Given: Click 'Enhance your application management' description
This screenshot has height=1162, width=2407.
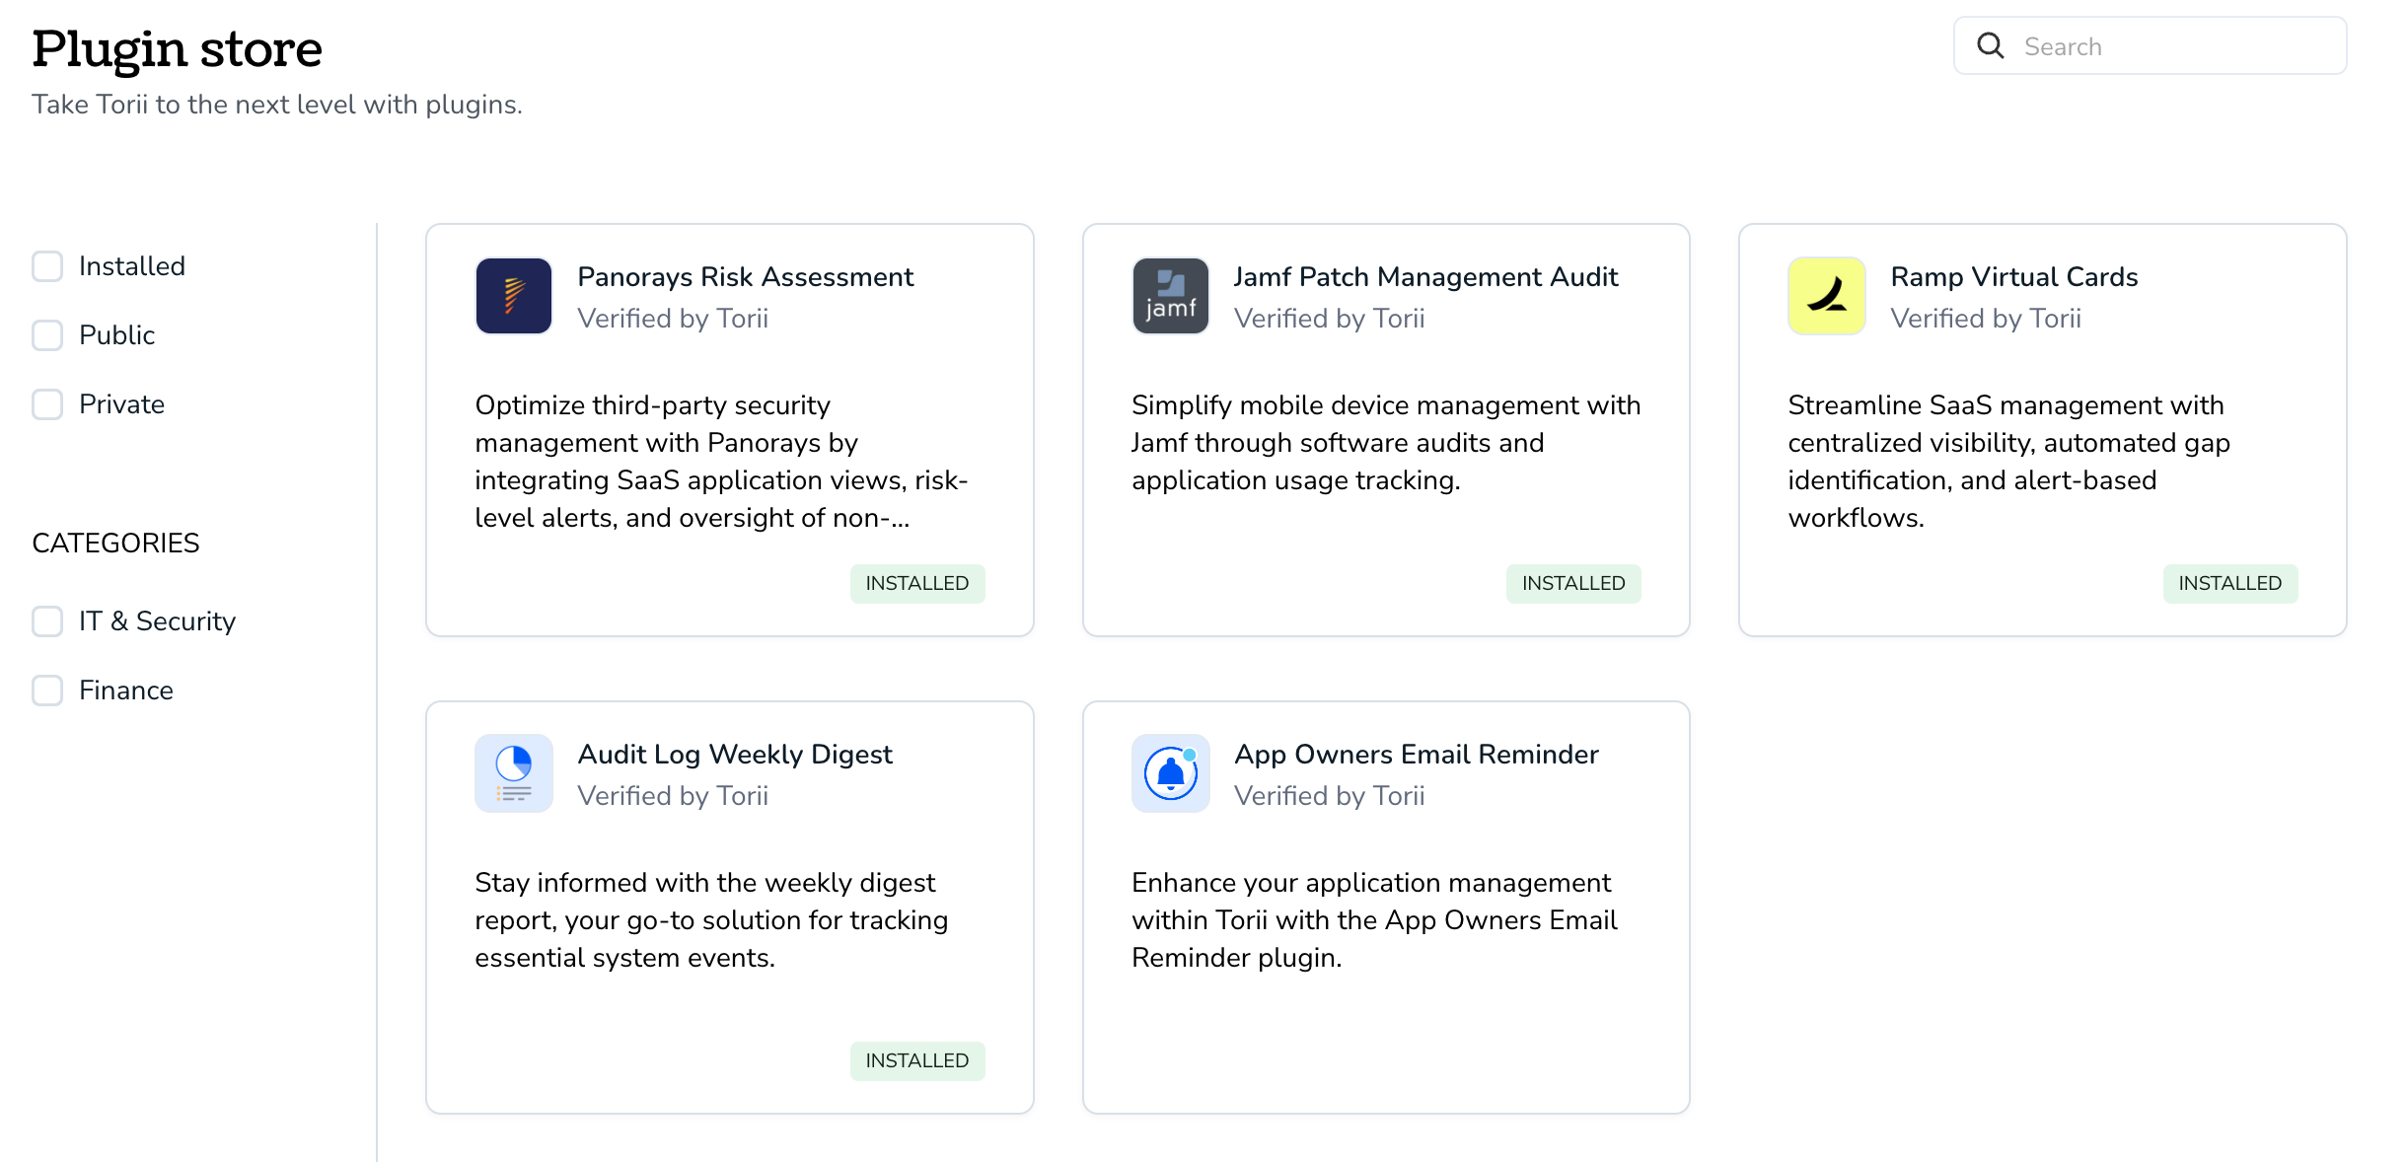Looking at the screenshot, I should (x=1374, y=920).
